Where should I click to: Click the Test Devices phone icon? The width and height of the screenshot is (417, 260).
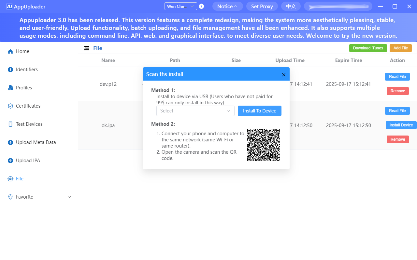coord(10,124)
